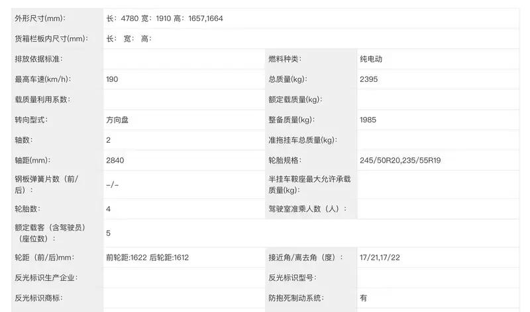Click the 总质量(kg) label cell
Screen dimensions: 530x312
(x=288, y=79)
